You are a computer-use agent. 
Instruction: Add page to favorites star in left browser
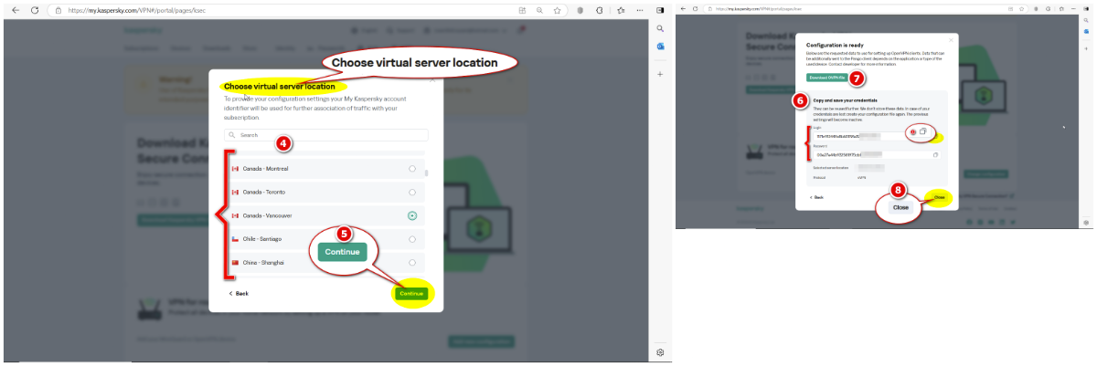(x=556, y=10)
